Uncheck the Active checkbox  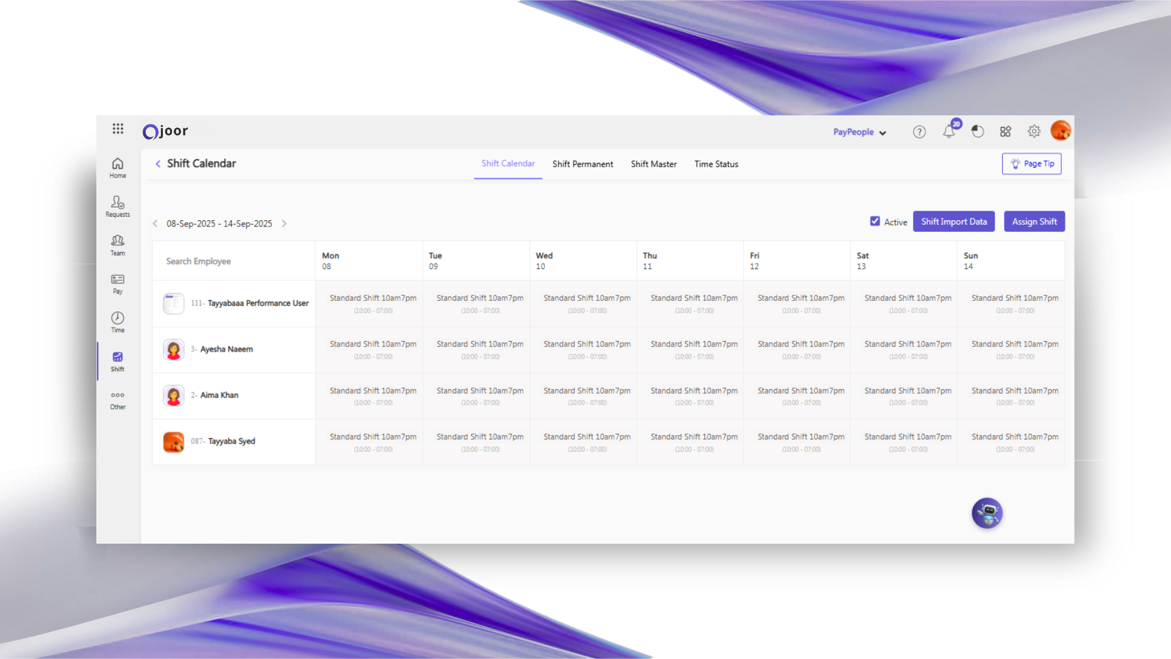[x=875, y=221]
